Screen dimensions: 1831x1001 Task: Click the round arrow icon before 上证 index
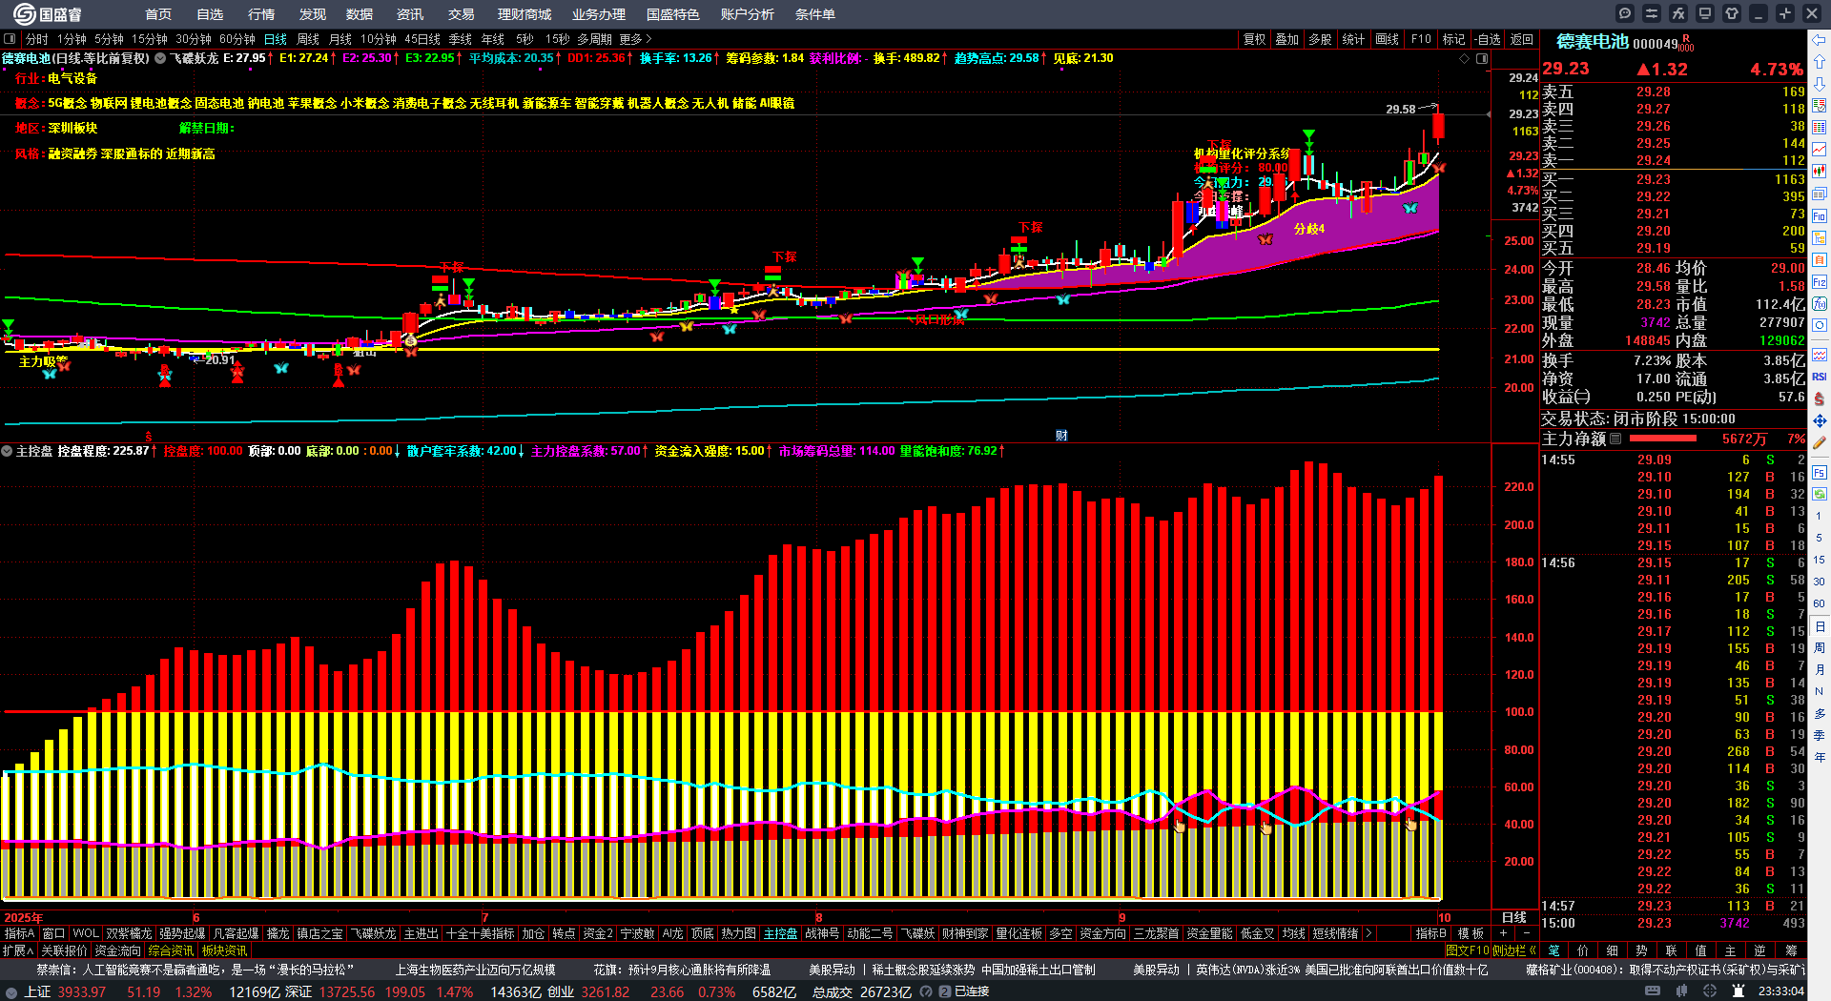11,992
